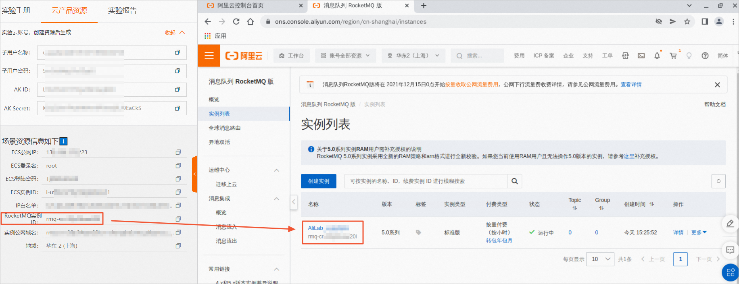Image resolution: width=739 pixels, height=284 pixels.
Task: Open the chat message floating icon
Action: [730, 250]
